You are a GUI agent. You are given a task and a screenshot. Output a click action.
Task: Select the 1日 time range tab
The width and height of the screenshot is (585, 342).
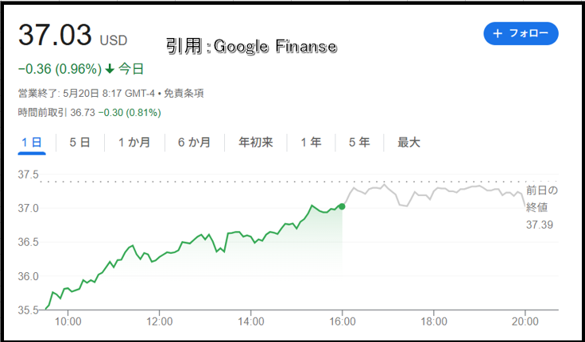pyautogui.click(x=32, y=142)
